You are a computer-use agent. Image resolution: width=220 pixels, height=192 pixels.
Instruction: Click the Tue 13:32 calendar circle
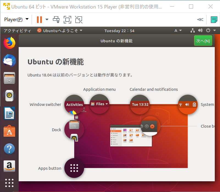click(x=140, y=105)
